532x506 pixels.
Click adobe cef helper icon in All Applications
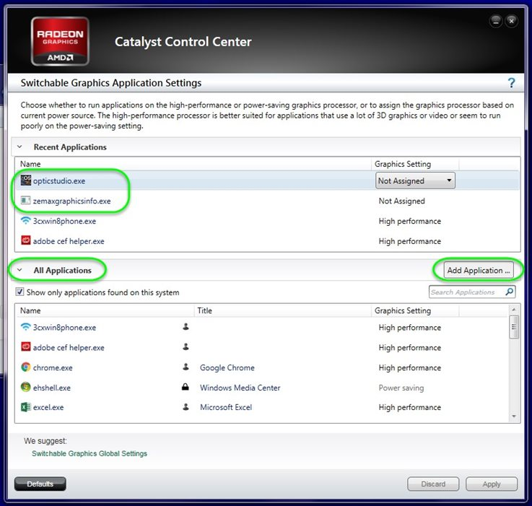[x=26, y=346]
